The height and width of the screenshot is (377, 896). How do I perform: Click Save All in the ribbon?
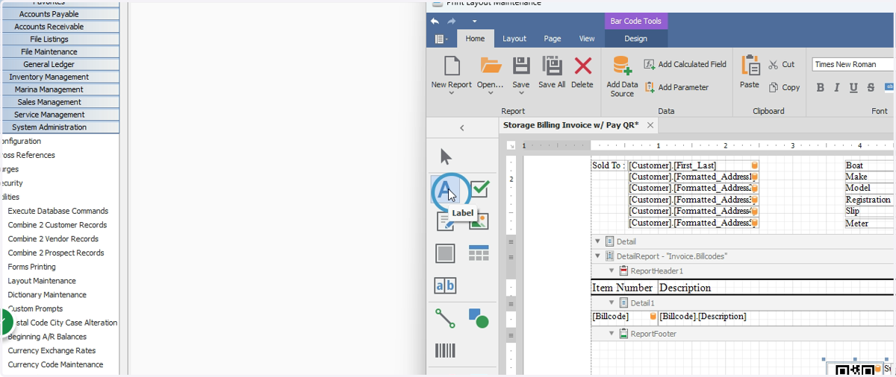click(552, 72)
